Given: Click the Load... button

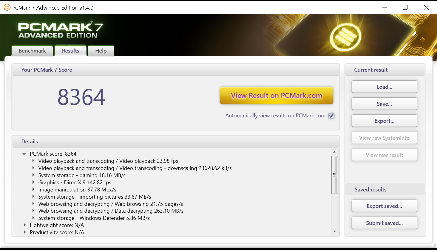Looking at the screenshot, I should [x=384, y=87].
